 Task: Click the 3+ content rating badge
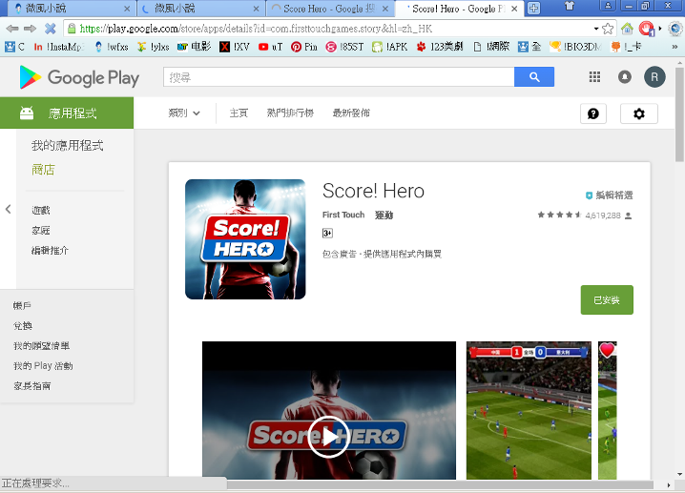pyautogui.click(x=327, y=234)
